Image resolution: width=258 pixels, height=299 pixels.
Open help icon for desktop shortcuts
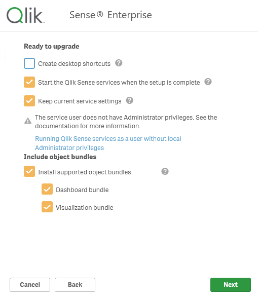[119, 63]
